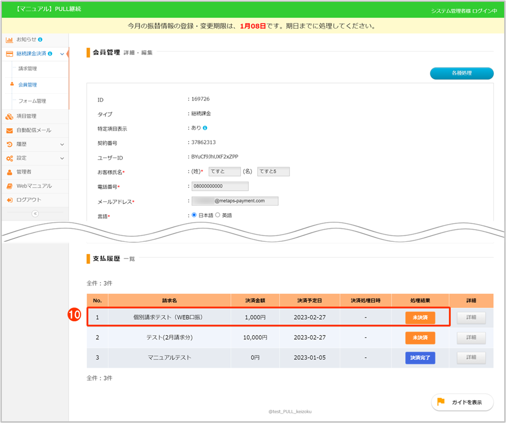Viewport: 506px width, 423px height.
Task: Click the blue 決済完了 status badge
Action: tap(420, 358)
